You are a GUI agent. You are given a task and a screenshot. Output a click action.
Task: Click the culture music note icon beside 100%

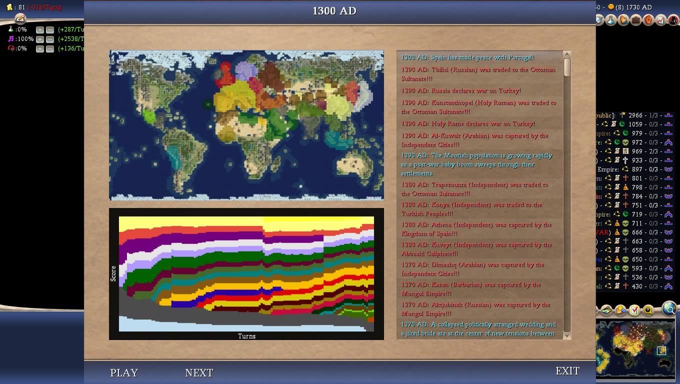tap(11, 39)
